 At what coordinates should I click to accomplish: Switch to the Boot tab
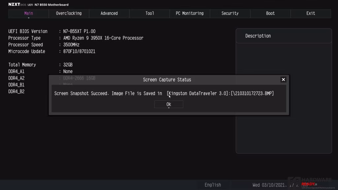point(270,13)
